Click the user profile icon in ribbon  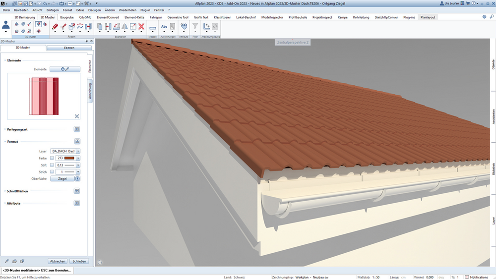click(5, 26)
